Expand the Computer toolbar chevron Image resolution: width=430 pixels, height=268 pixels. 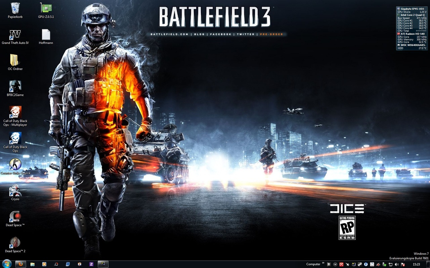(323, 263)
